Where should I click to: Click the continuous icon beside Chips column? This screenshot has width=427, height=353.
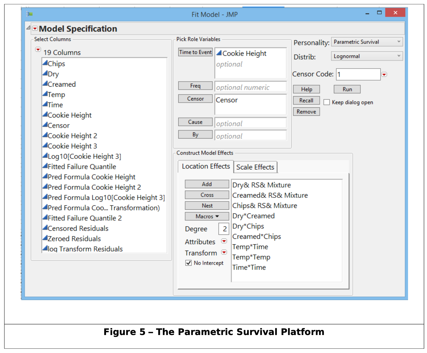coord(45,63)
